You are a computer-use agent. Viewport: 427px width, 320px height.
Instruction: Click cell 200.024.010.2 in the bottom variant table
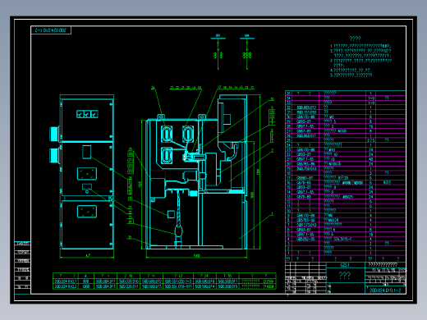[66, 286]
